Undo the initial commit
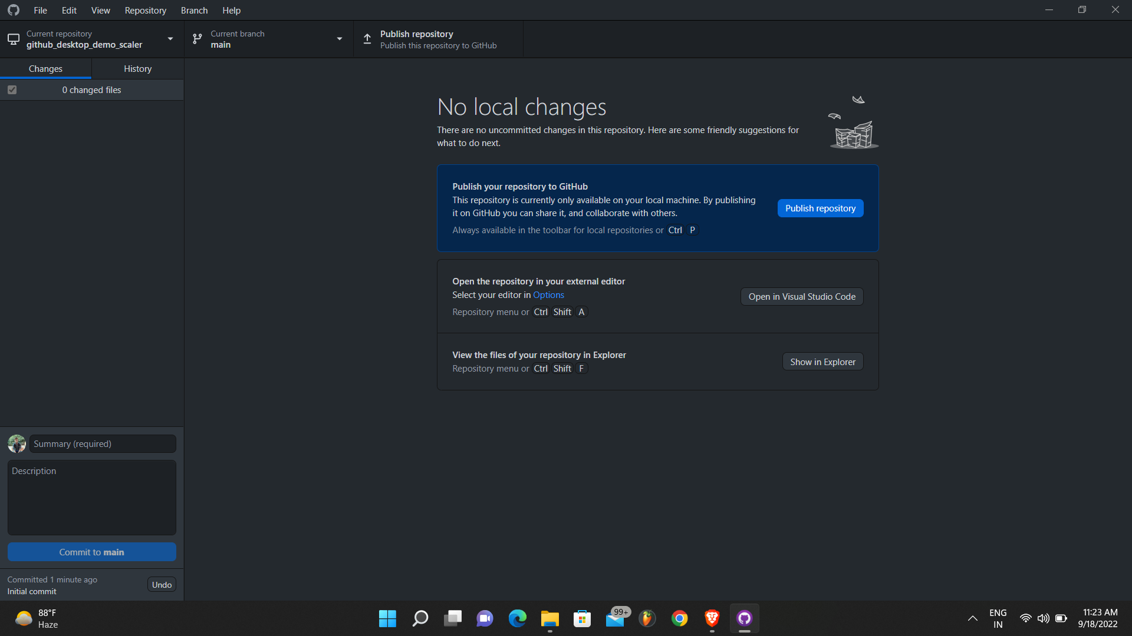 (161, 584)
